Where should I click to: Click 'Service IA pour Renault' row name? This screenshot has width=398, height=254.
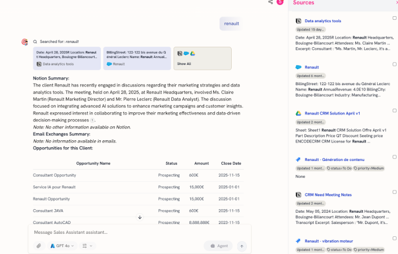[54, 187]
